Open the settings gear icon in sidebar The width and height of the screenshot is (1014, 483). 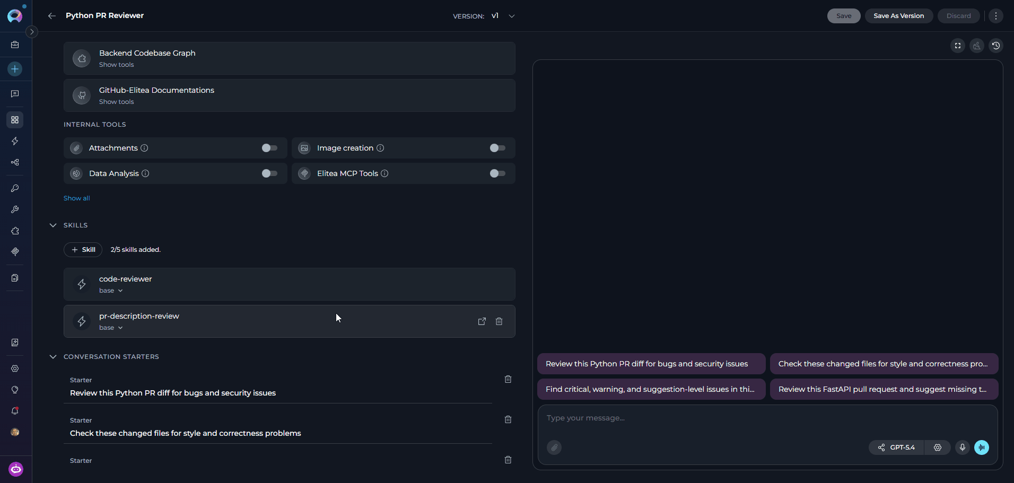point(15,368)
